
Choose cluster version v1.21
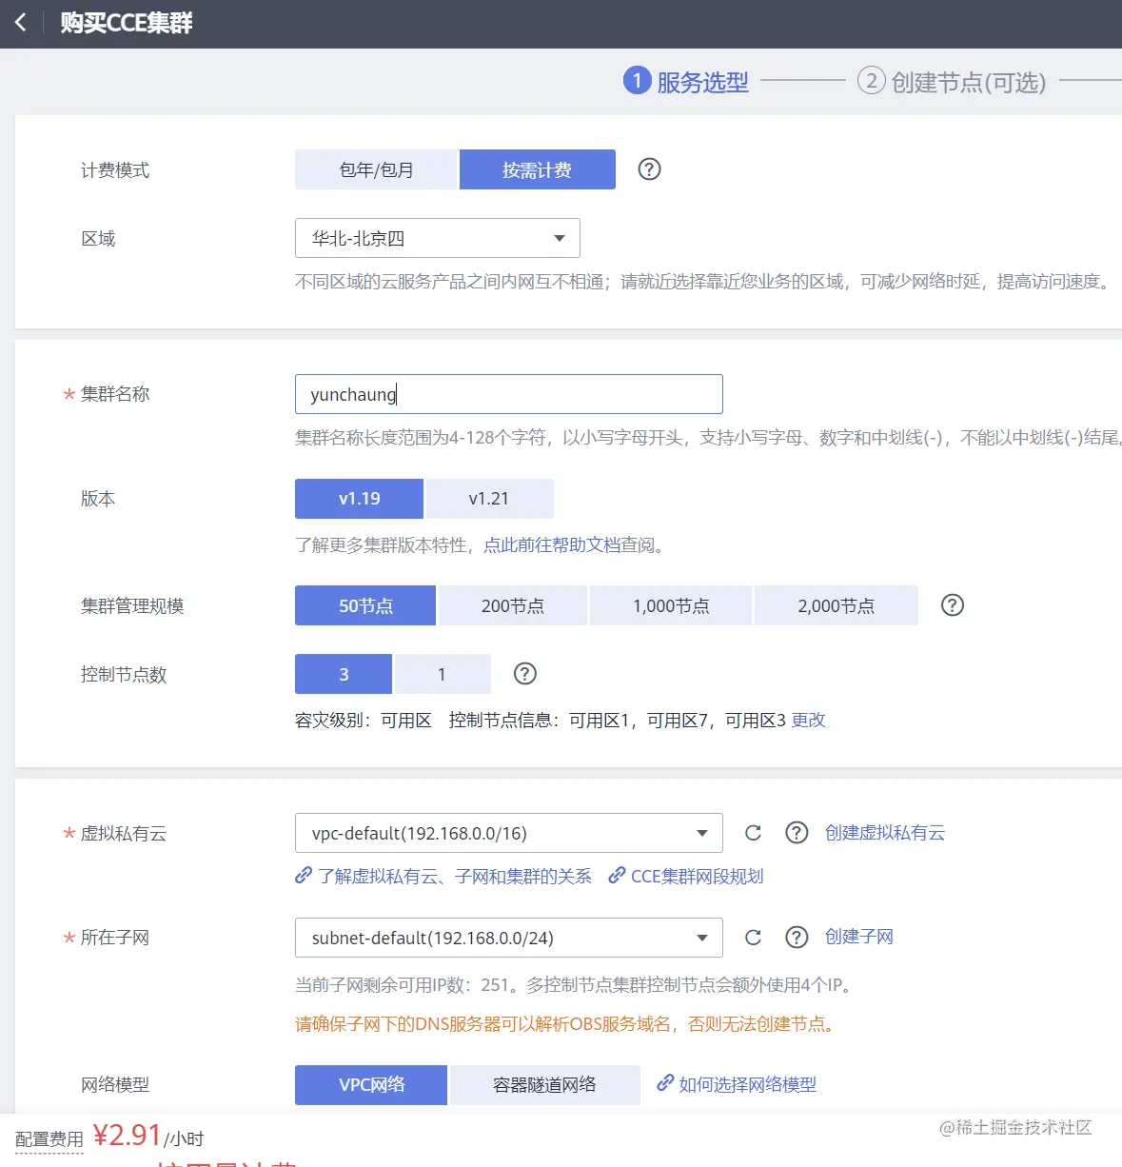[x=489, y=499]
